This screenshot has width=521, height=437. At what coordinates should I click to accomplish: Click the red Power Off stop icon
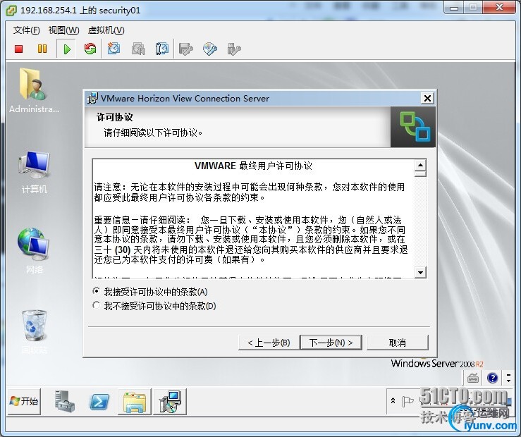coord(18,49)
